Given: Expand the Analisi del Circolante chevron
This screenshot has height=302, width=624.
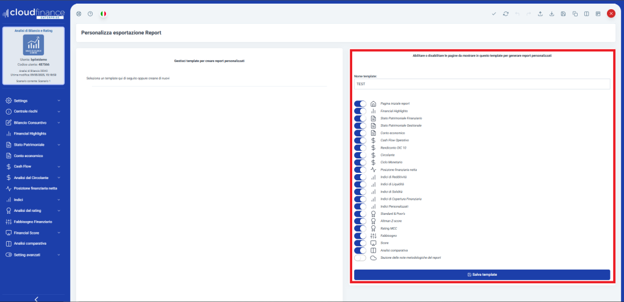Looking at the screenshot, I should tap(59, 178).
